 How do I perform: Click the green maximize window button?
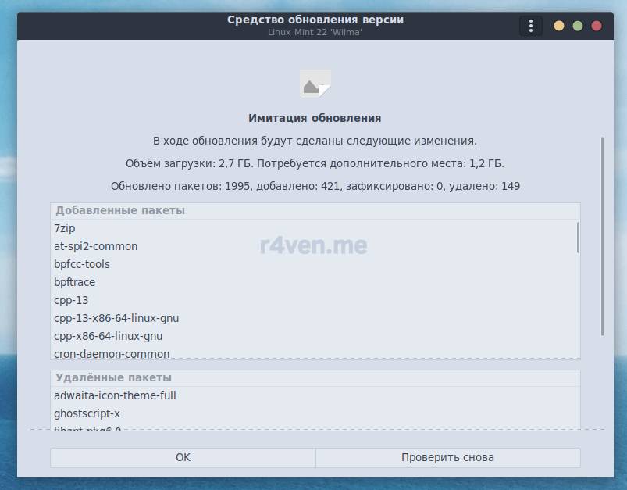pos(578,26)
